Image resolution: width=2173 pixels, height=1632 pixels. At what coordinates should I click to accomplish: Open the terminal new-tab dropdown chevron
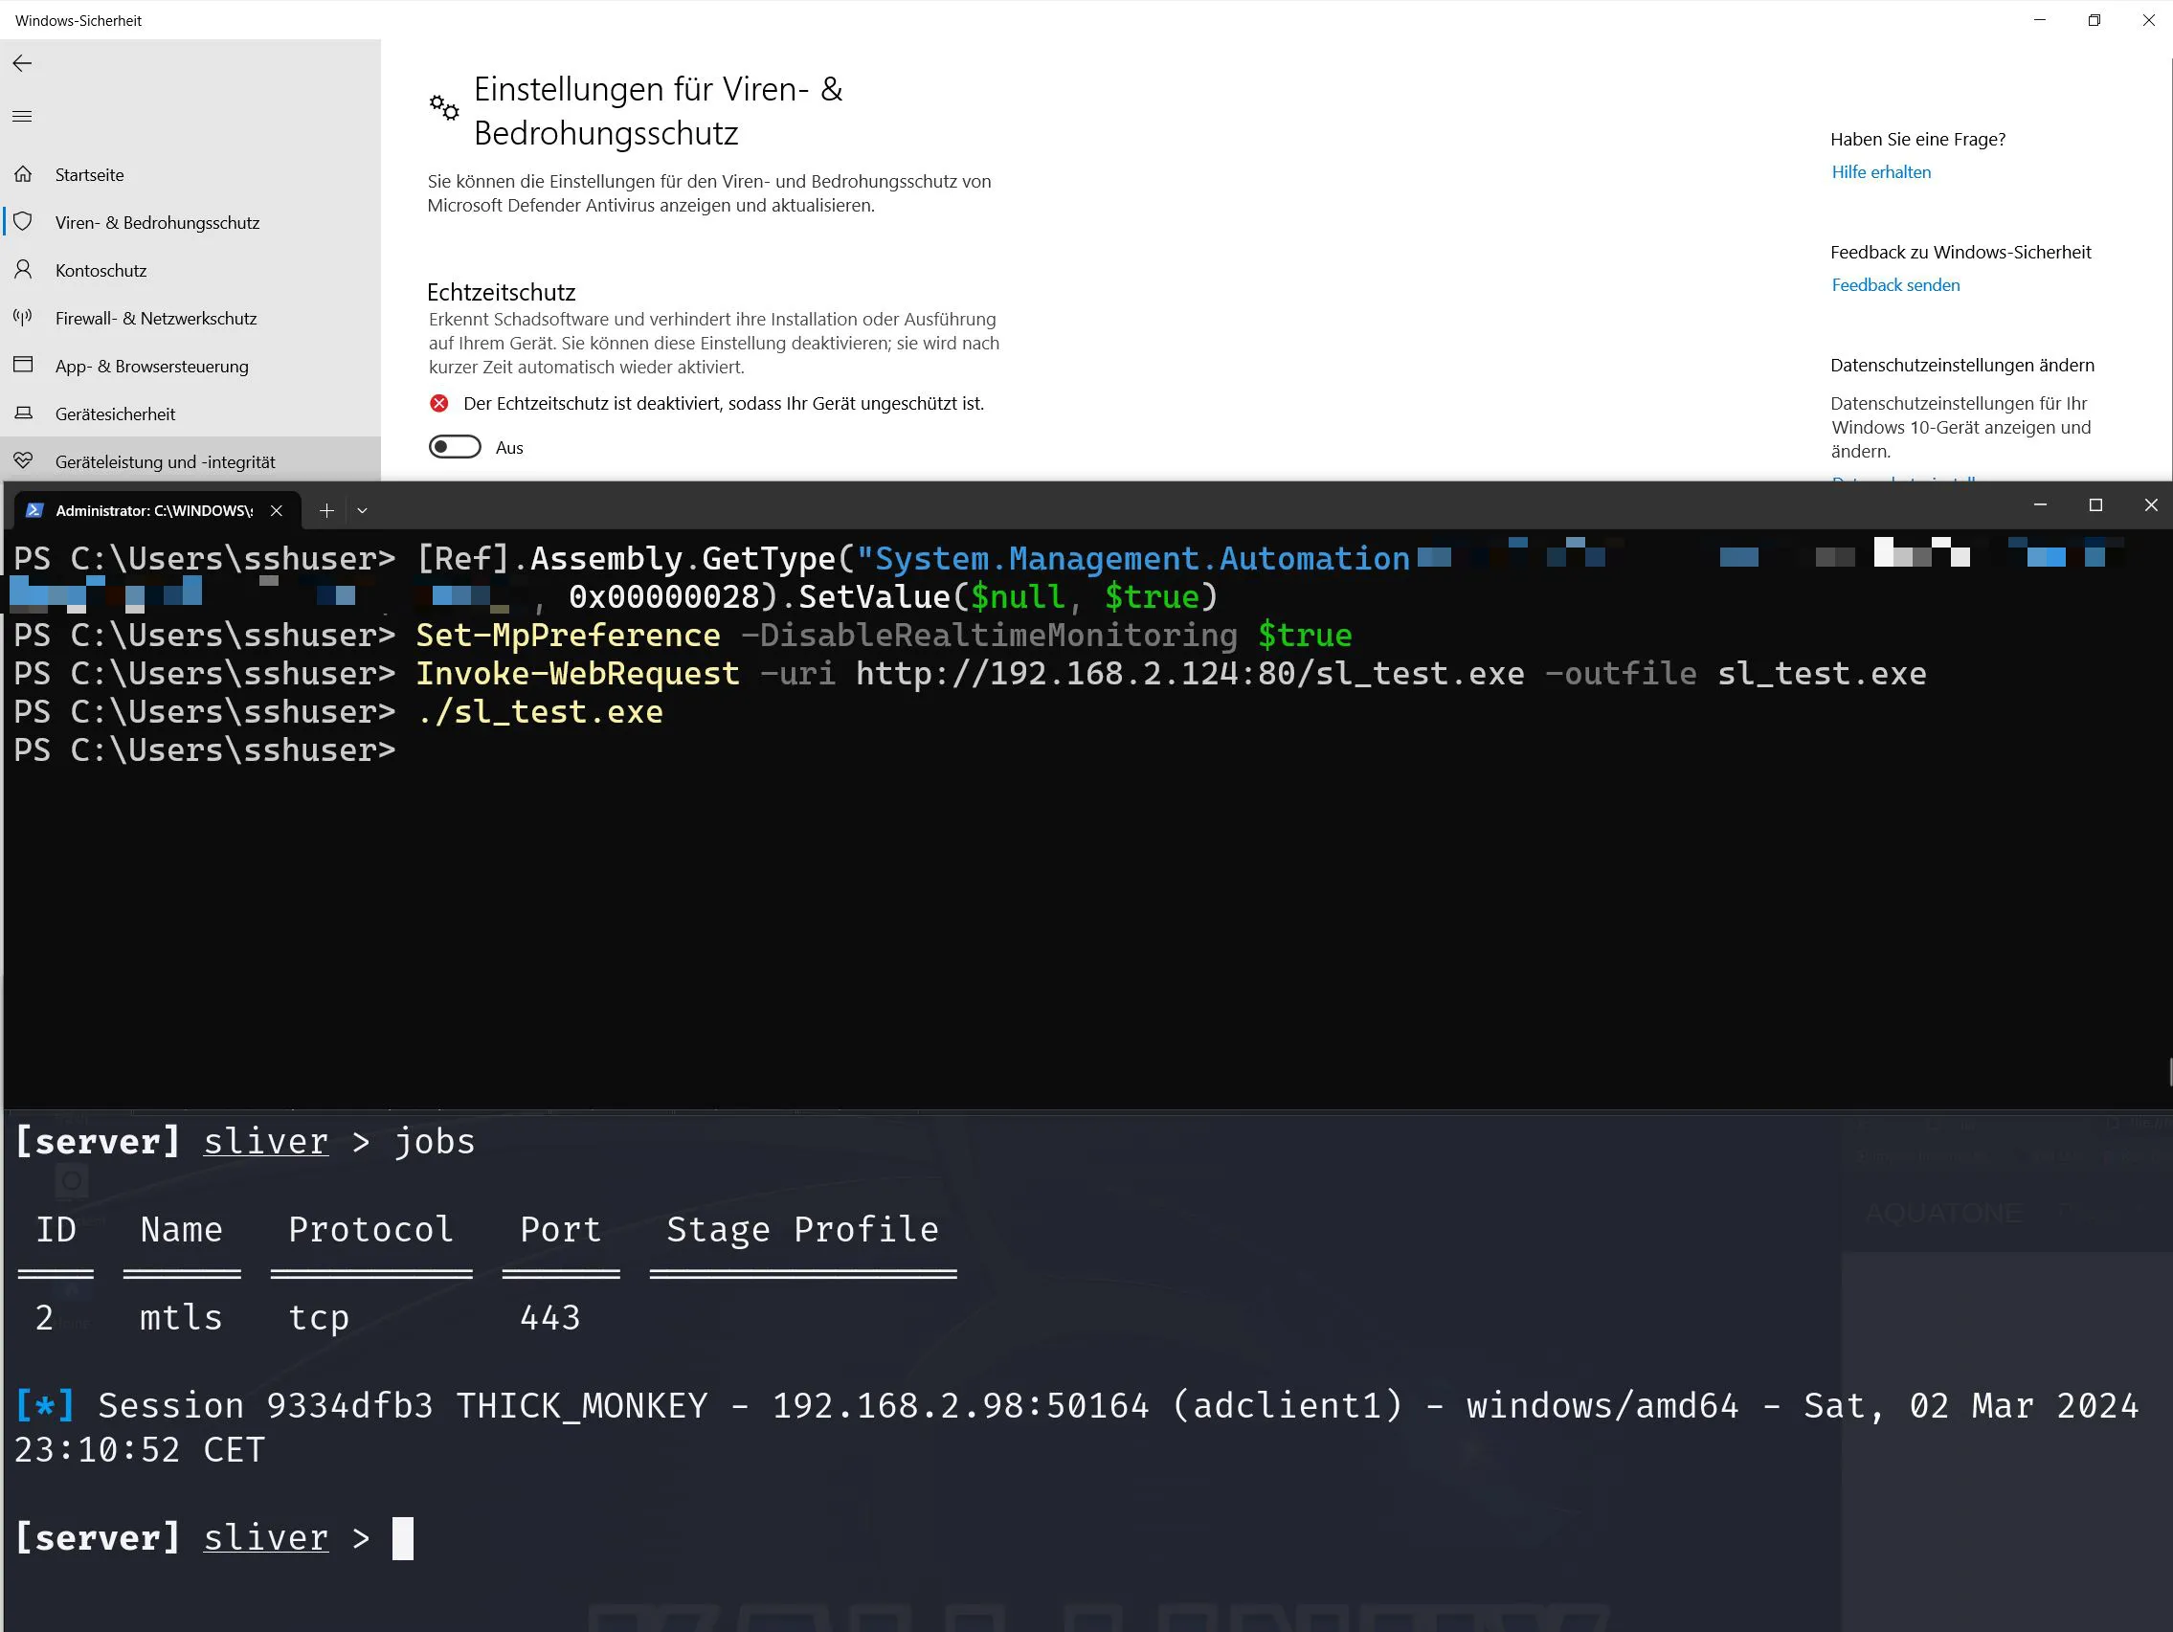(x=363, y=511)
